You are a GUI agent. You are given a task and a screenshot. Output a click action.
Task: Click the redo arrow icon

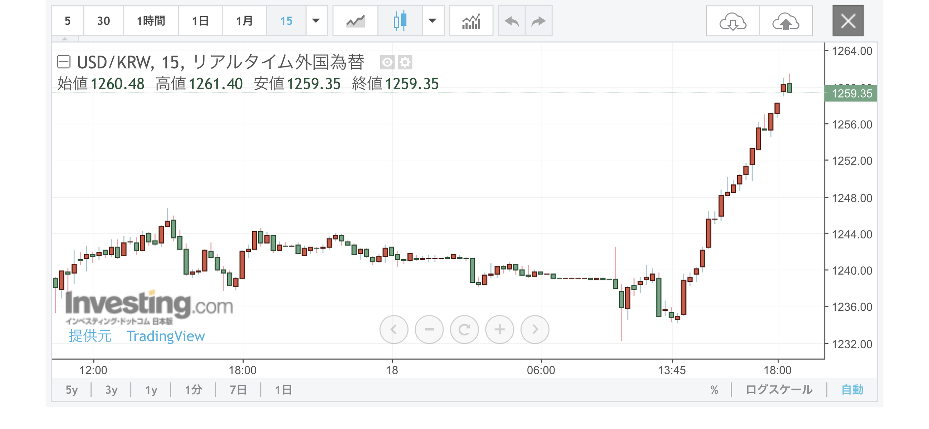[x=538, y=21]
